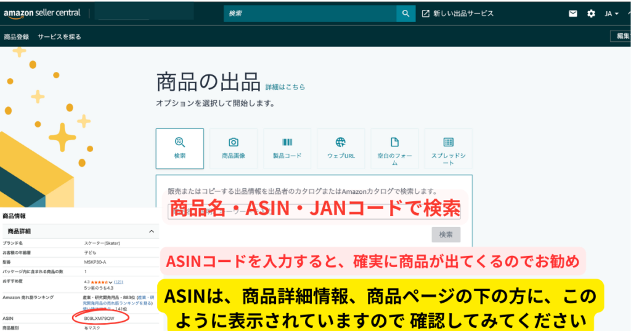Select the 検索 search option tile

point(179,148)
